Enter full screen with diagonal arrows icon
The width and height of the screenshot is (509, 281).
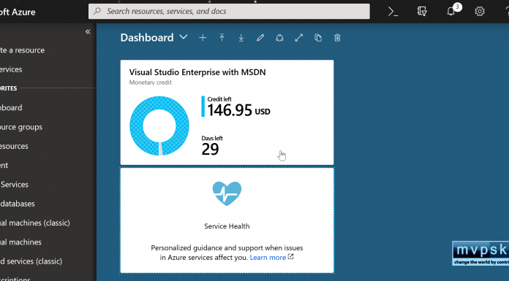pyautogui.click(x=299, y=38)
